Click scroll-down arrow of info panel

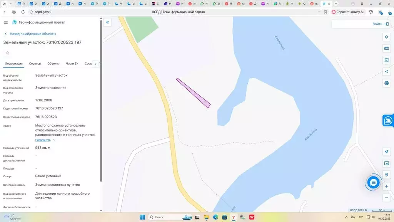pyautogui.click(x=101, y=210)
